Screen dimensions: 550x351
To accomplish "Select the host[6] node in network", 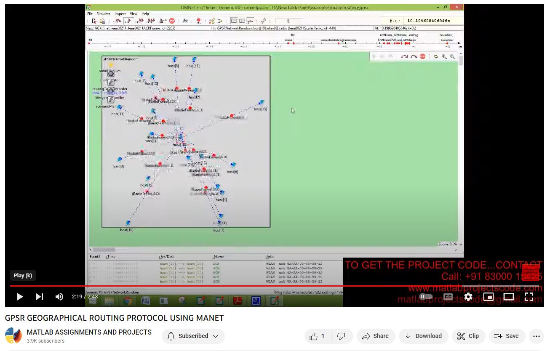I will pyautogui.click(x=233, y=165).
